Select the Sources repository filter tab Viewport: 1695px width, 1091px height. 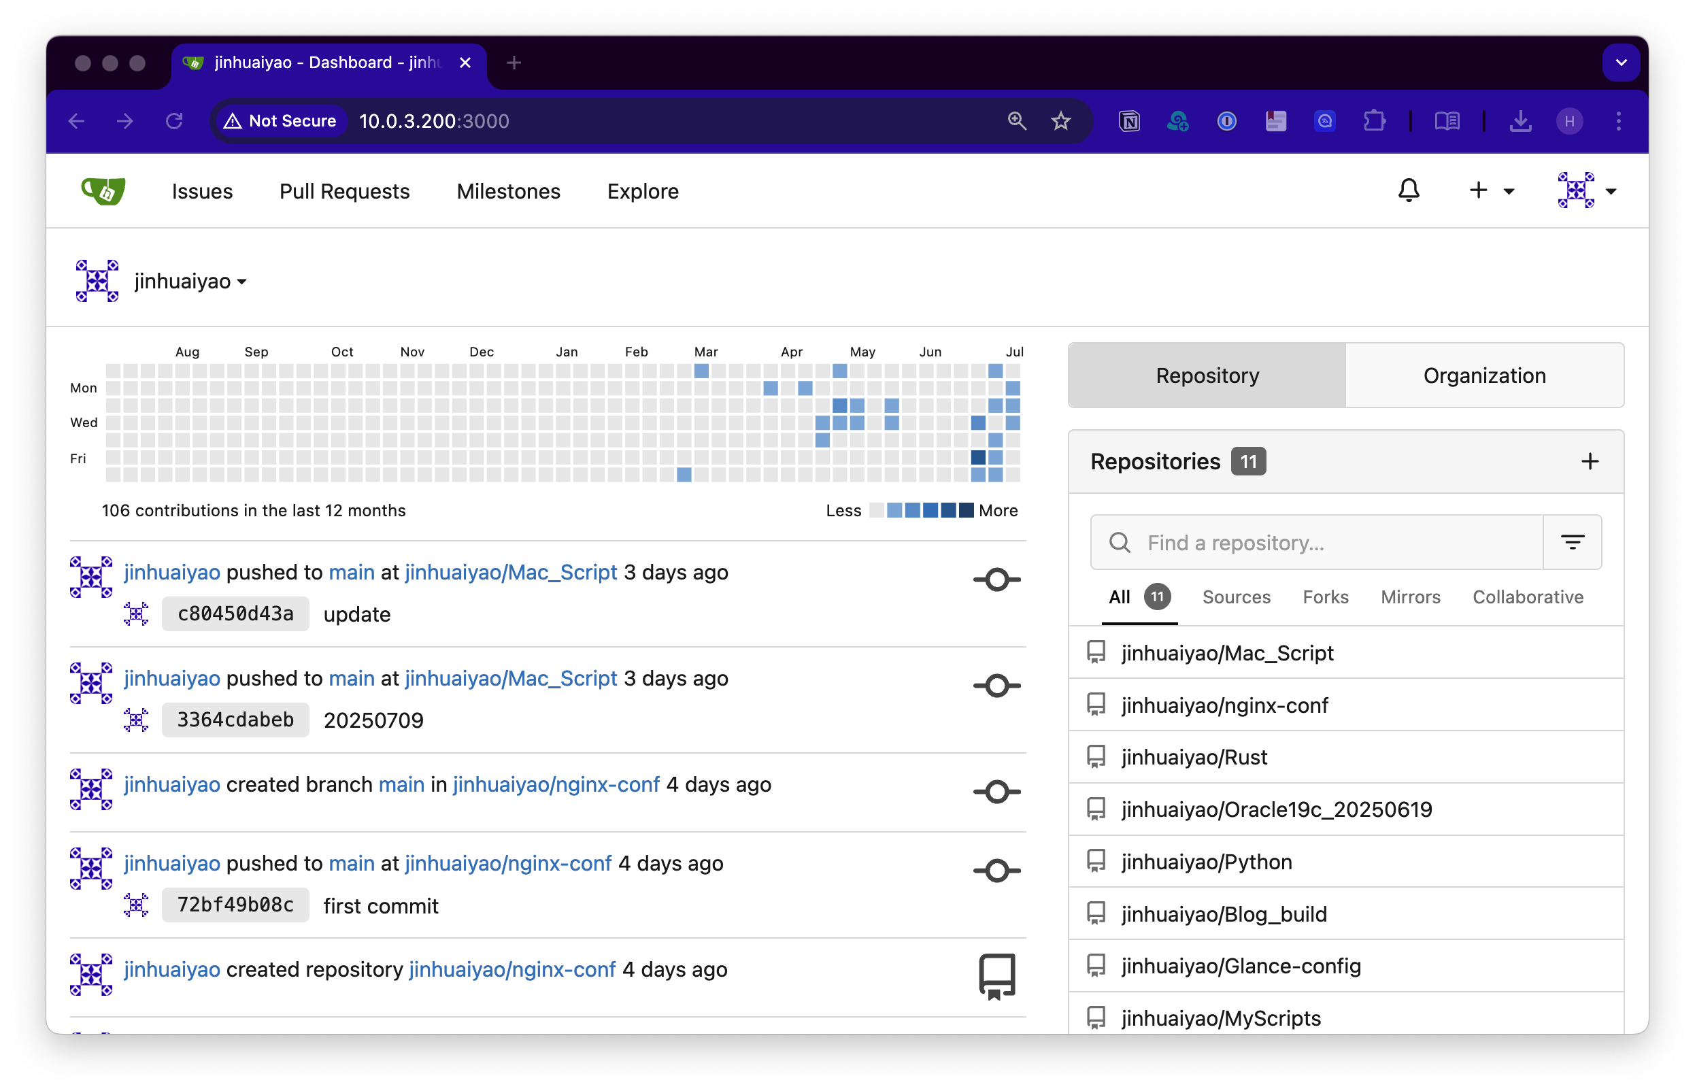click(1236, 597)
